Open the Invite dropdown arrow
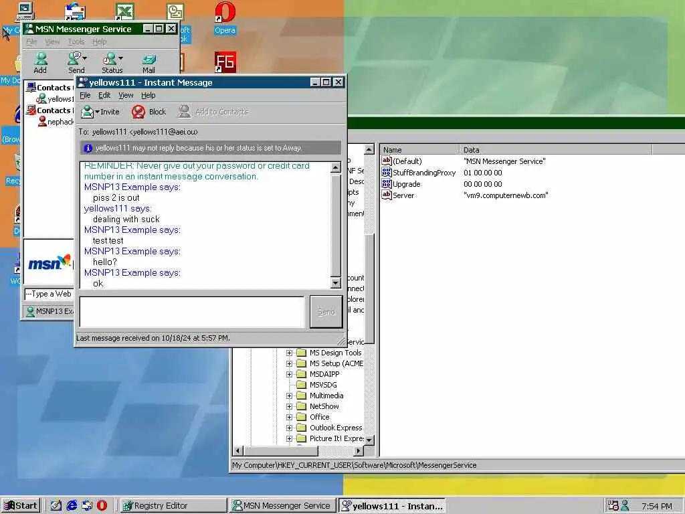Image resolution: width=685 pixels, height=514 pixels. [x=98, y=112]
